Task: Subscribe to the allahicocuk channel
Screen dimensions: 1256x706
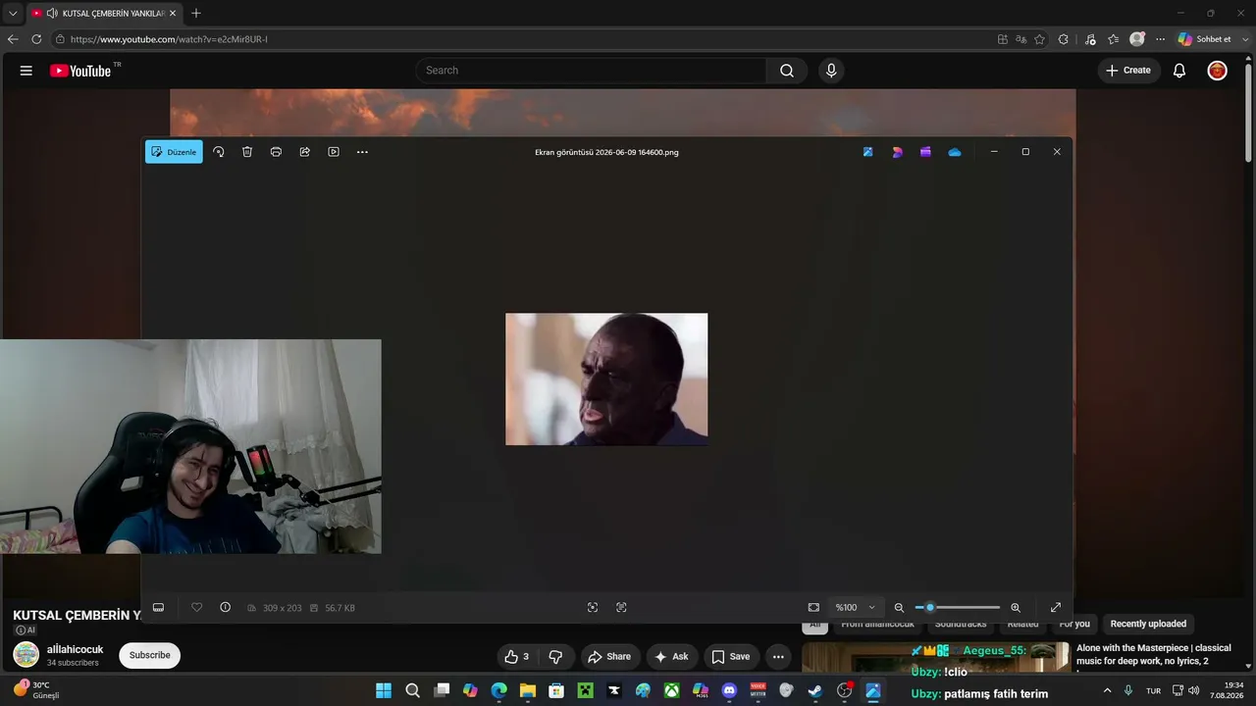Action: [149, 655]
